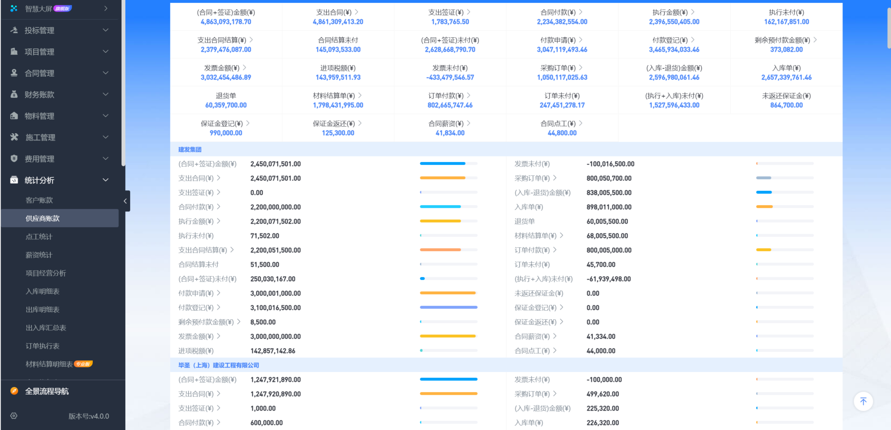Click the 财务账款 money bag icon
The height and width of the screenshot is (430, 891).
pyautogui.click(x=14, y=94)
